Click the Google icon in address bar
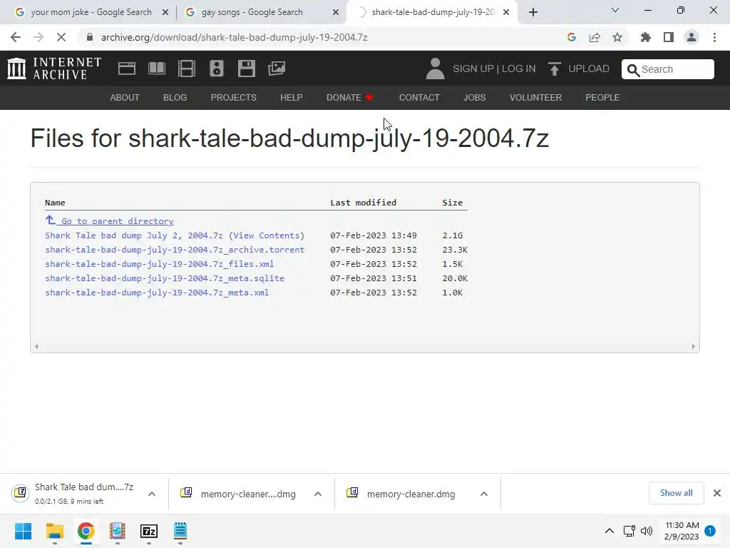The height and width of the screenshot is (548, 730). pyautogui.click(x=572, y=37)
